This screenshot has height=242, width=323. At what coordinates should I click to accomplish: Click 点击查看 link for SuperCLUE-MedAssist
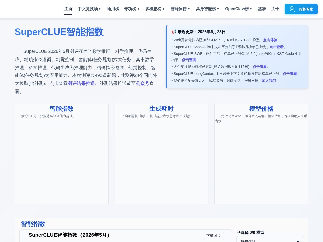(x=277, y=47)
